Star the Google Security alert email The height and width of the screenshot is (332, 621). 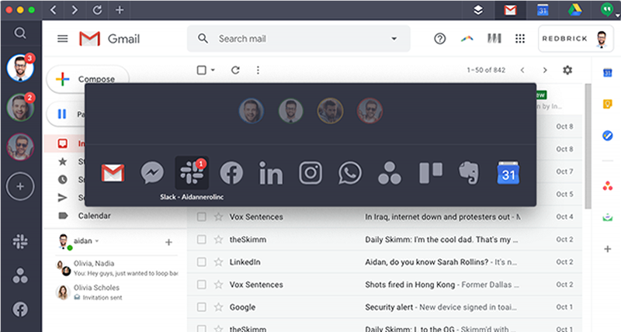(x=218, y=306)
